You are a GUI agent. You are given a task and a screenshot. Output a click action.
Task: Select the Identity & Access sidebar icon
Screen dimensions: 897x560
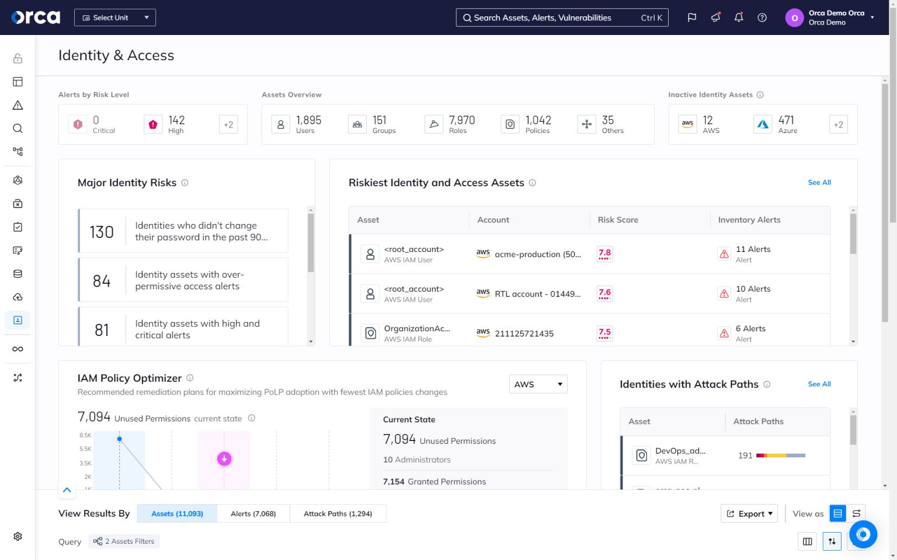(18, 320)
